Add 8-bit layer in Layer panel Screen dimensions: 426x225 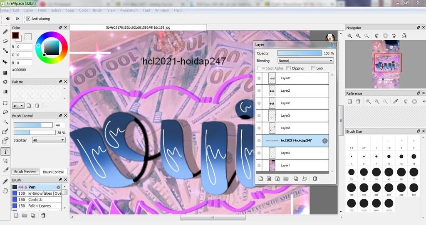[269, 179]
